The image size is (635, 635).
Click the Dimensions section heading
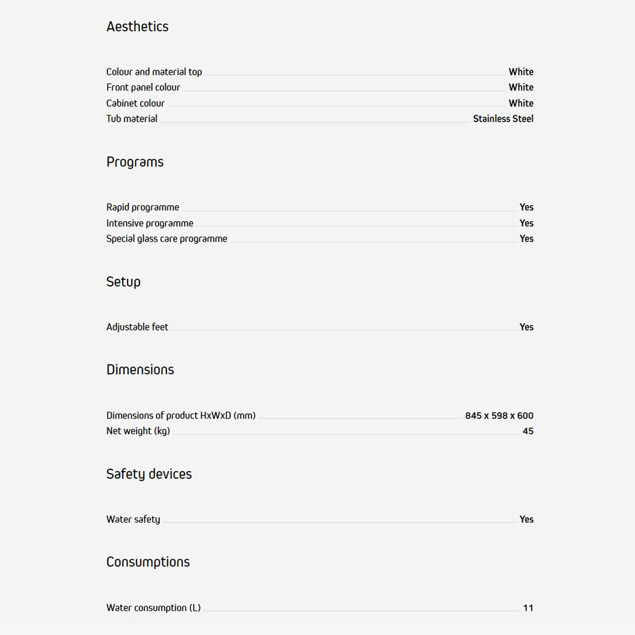[140, 370]
